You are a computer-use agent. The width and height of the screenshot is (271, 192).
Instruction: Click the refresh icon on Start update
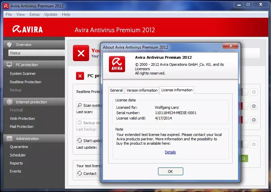coord(80,140)
